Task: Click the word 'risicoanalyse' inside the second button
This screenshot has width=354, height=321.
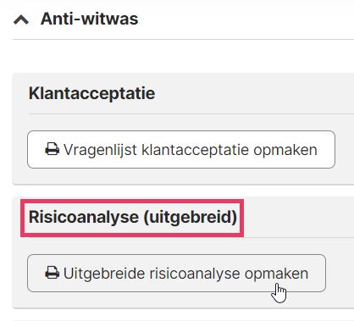Action: click(x=195, y=274)
